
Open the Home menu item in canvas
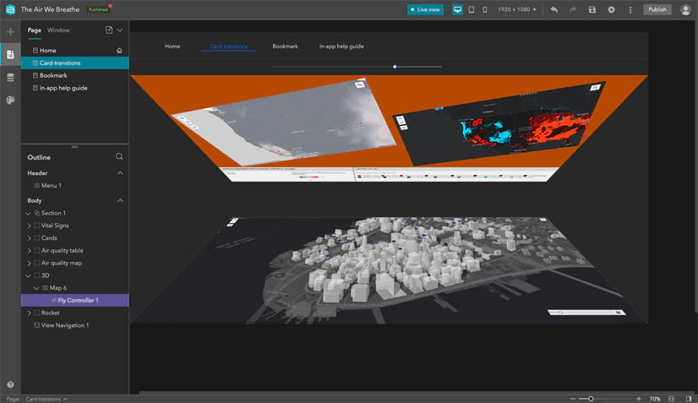(x=172, y=46)
